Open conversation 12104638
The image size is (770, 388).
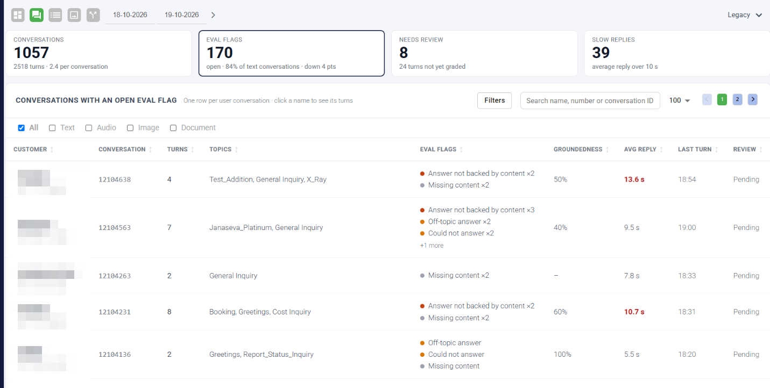tap(115, 179)
